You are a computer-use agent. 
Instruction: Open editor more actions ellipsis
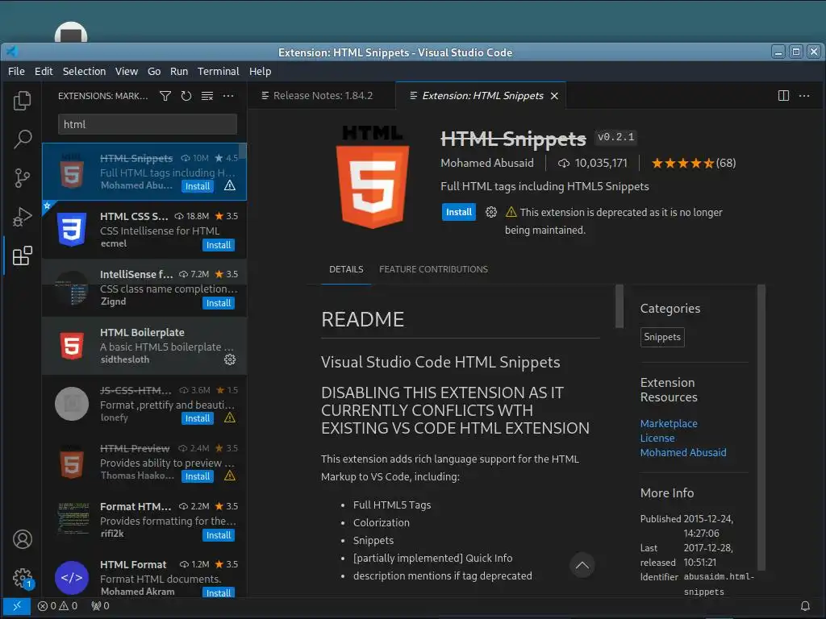pos(804,96)
